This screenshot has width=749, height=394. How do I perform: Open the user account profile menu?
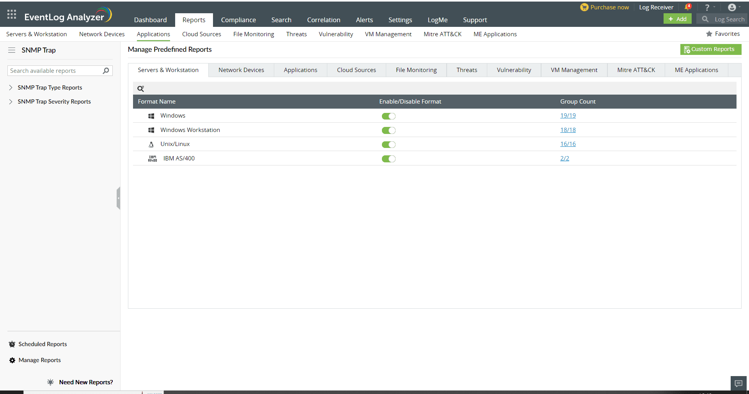click(x=732, y=7)
